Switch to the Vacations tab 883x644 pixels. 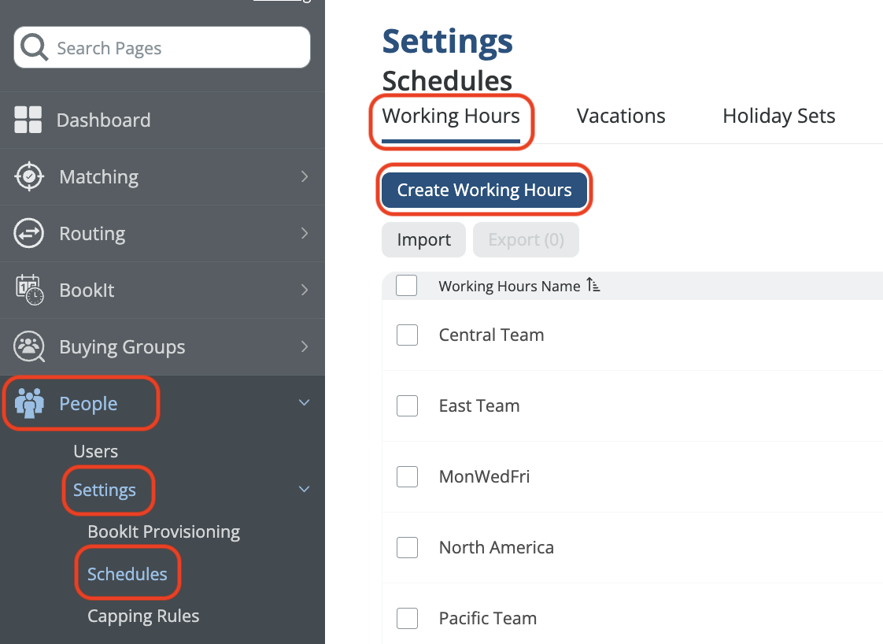pyautogui.click(x=621, y=117)
